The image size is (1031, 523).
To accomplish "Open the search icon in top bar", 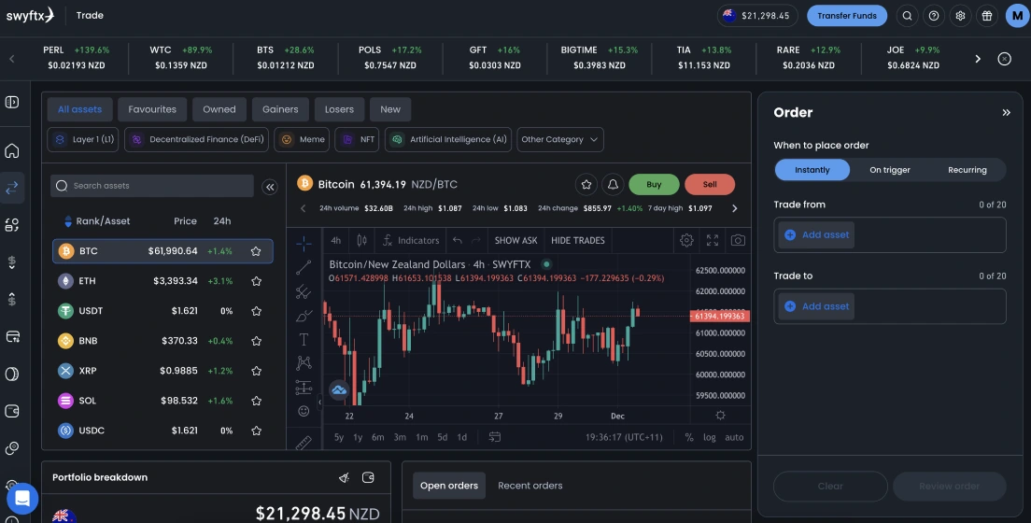I will tap(907, 16).
